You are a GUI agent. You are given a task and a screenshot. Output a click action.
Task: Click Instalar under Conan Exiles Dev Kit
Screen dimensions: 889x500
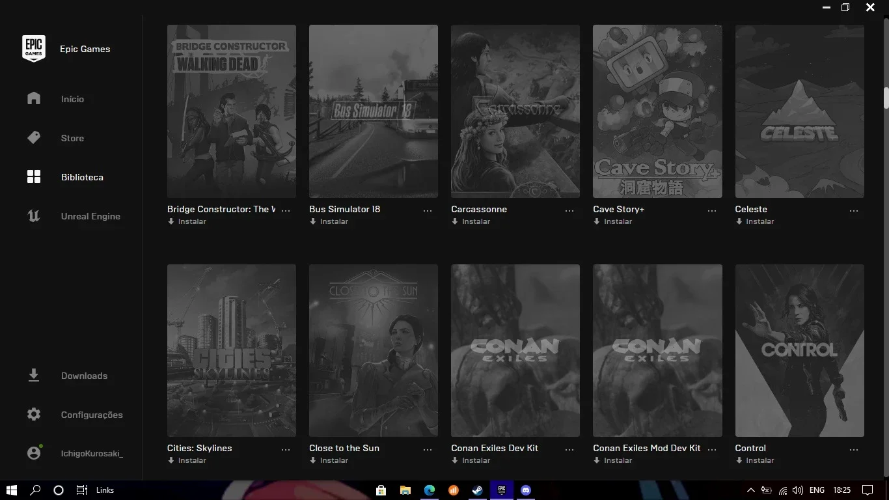point(471,460)
